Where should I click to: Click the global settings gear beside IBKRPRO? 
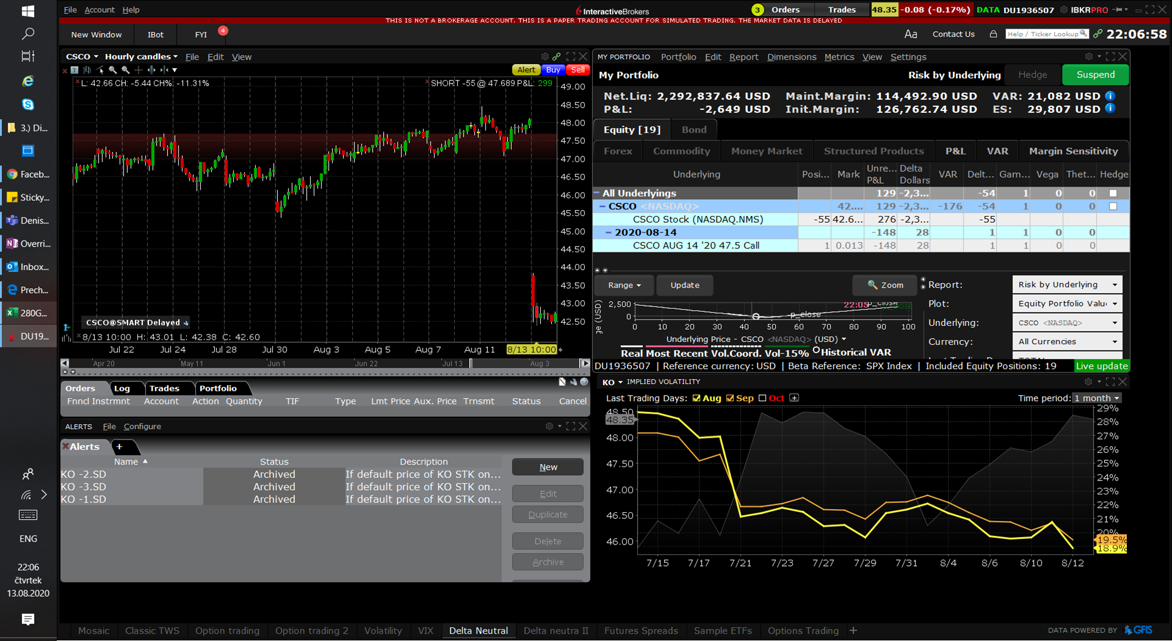1064,10
